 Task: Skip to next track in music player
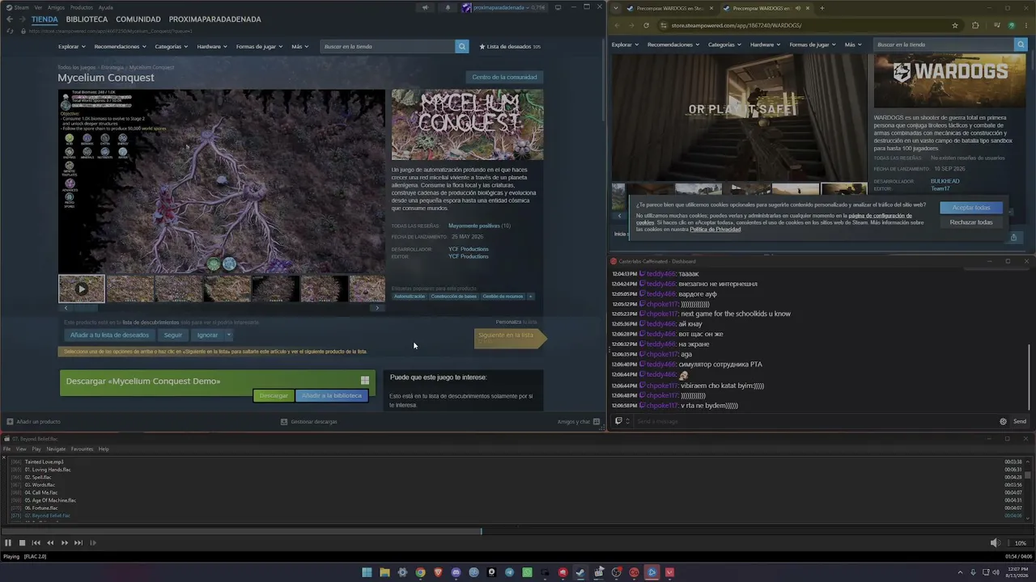79,543
